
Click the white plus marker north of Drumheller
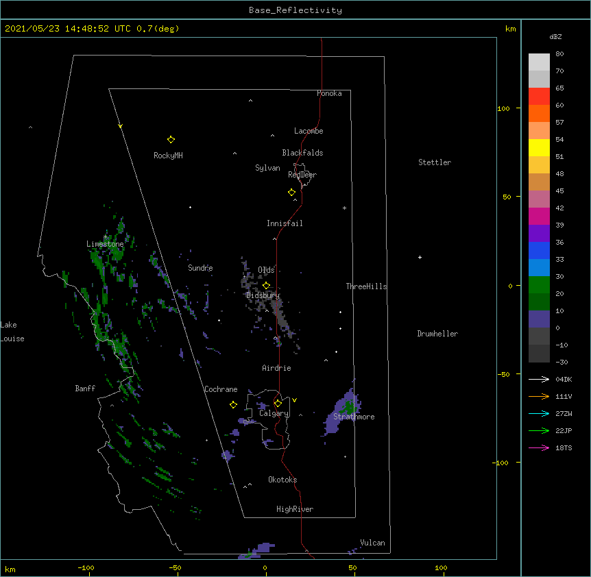pyautogui.click(x=420, y=257)
